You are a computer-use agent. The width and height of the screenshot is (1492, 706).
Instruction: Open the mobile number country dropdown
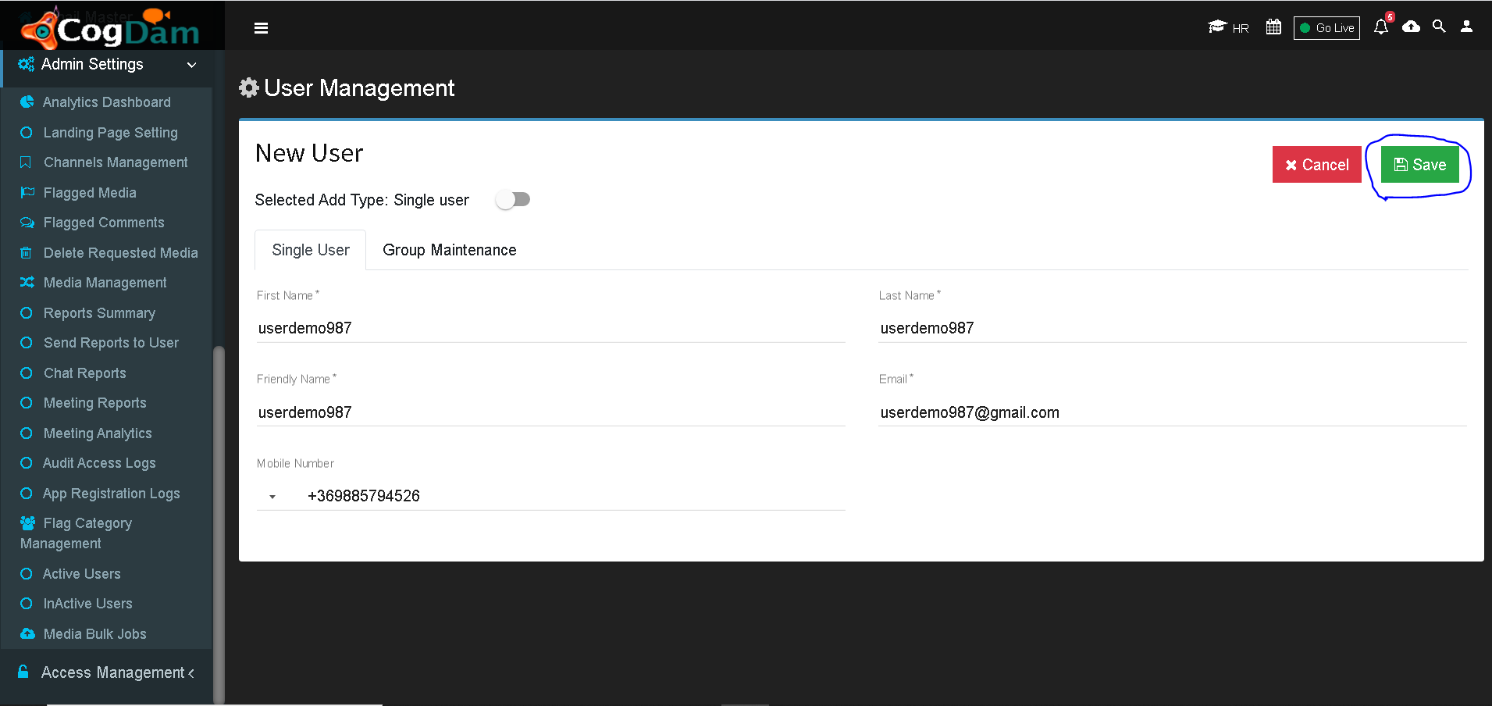pyautogui.click(x=272, y=497)
